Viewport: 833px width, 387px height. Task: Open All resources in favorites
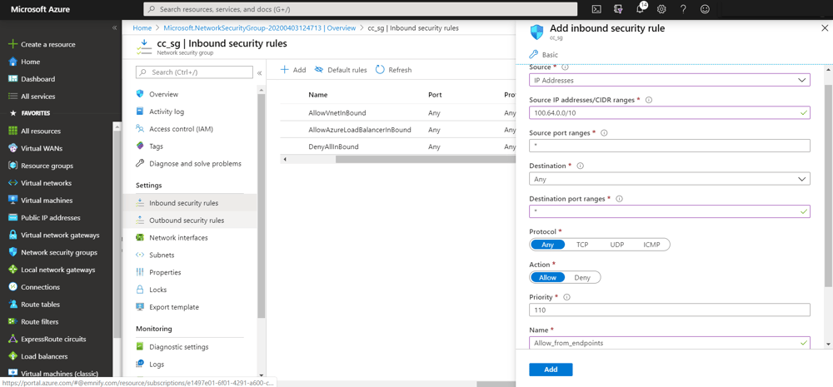(40, 131)
